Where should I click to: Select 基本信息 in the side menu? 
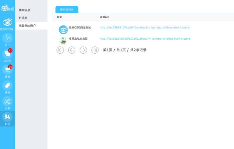coord(24,10)
